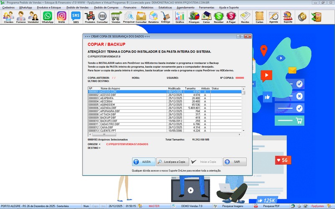Open the Relatórios menu

tap(147, 8)
